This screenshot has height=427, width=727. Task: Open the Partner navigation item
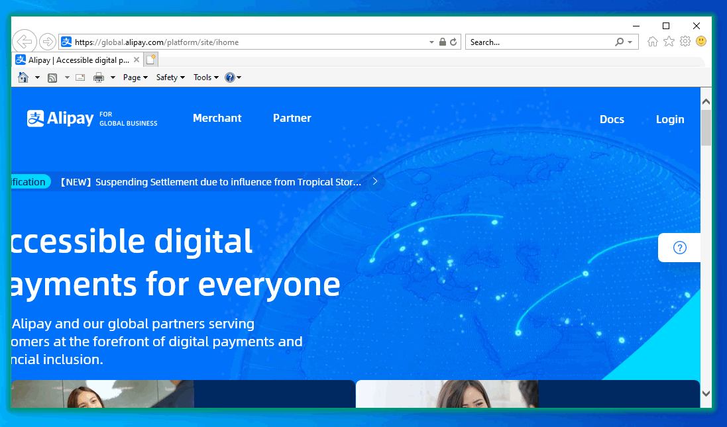(x=292, y=118)
